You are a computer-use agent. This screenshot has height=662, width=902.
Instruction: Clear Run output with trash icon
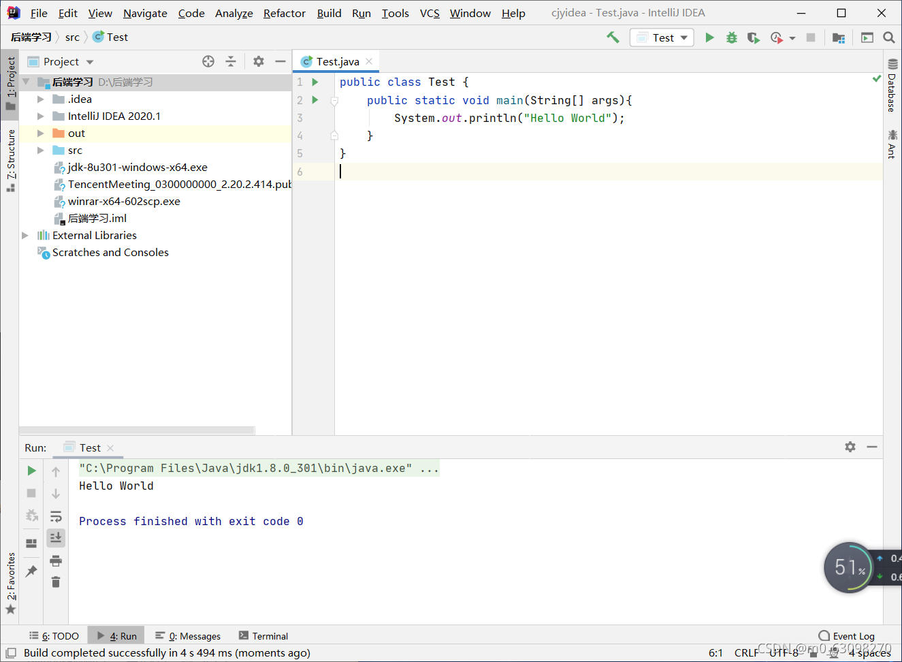point(56,582)
